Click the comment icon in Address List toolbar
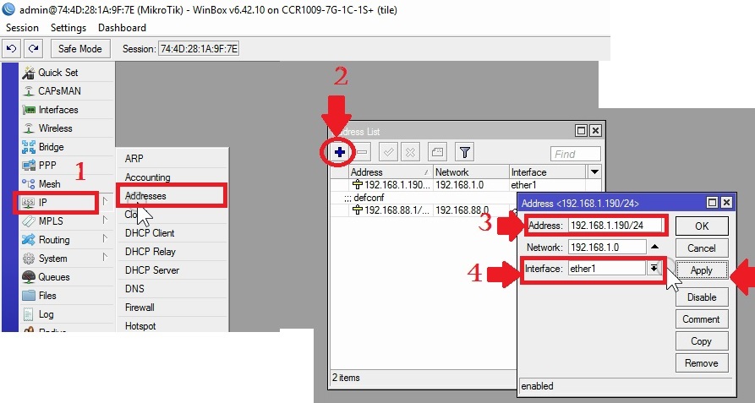The width and height of the screenshot is (755, 403). [x=436, y=152]
